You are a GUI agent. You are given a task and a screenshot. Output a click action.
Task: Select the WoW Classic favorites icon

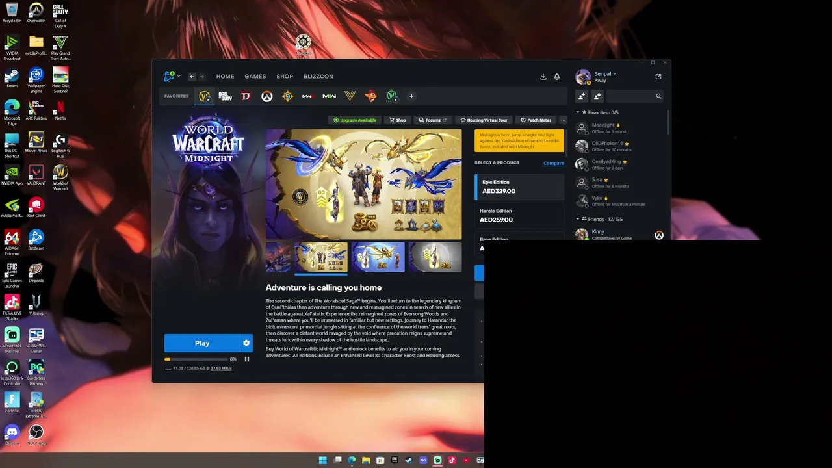391,96
